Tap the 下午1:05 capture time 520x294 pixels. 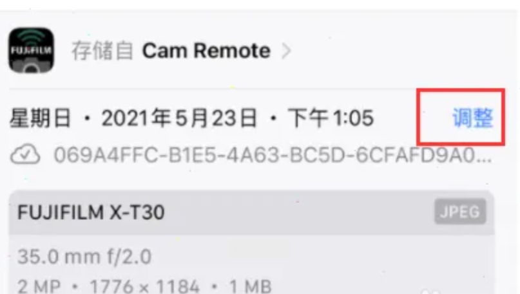(x=331, y=118)
